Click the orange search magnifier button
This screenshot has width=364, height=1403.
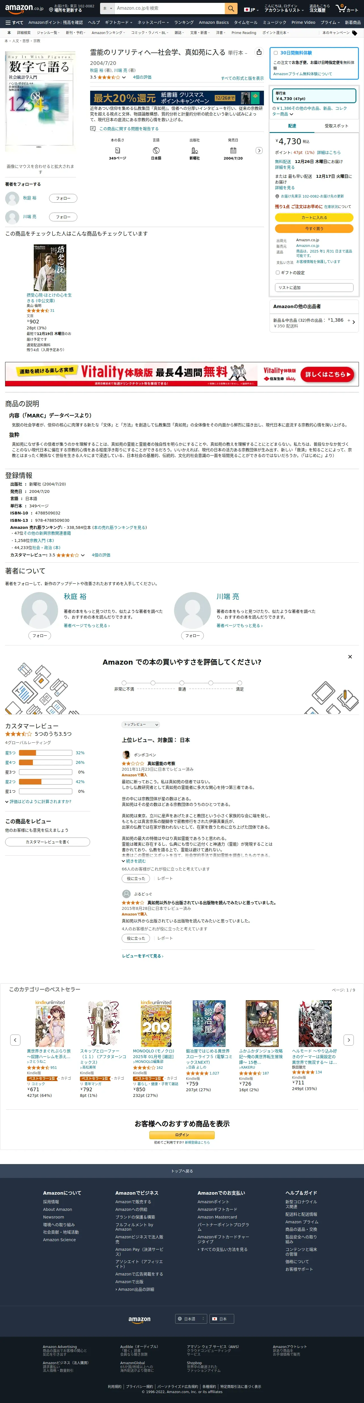[231, 8]
